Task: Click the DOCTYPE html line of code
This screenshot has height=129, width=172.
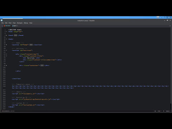Action: coord(15,30)
